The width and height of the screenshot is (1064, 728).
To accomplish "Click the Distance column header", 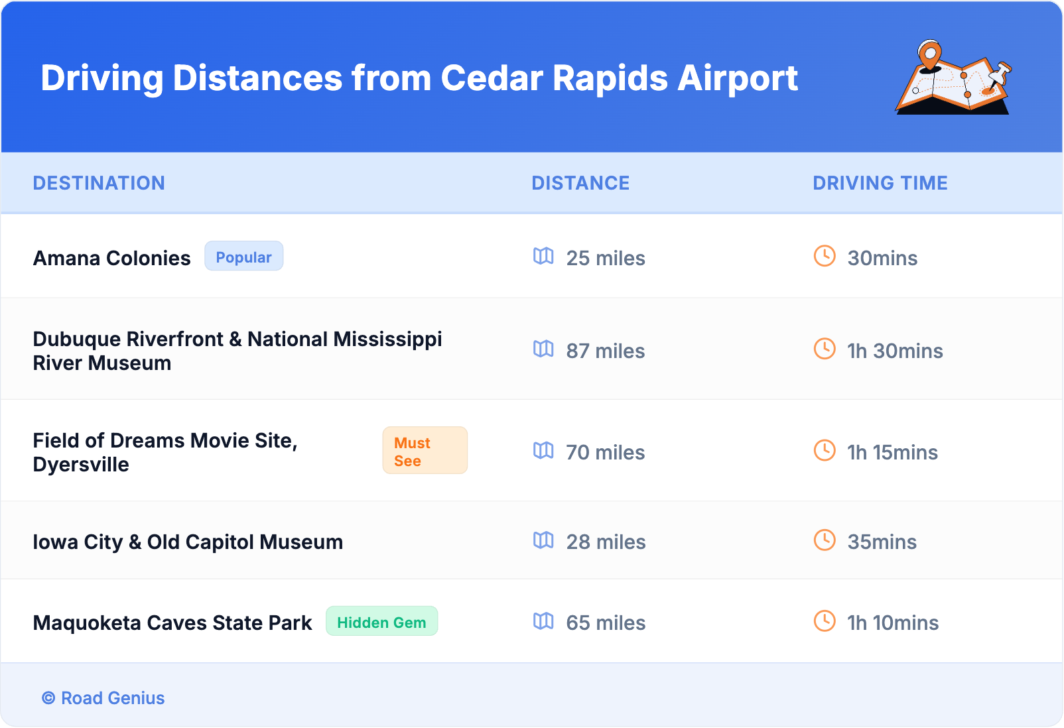I will [580, 183].
